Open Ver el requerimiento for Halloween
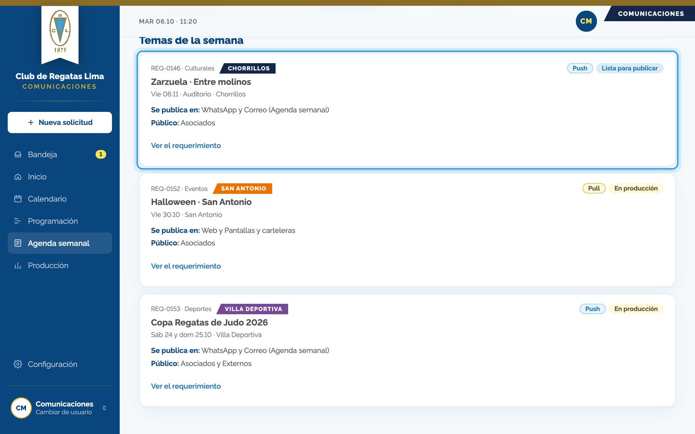This screenshot has height=434, width=695. pyautogui.click(x=186, y=266)
